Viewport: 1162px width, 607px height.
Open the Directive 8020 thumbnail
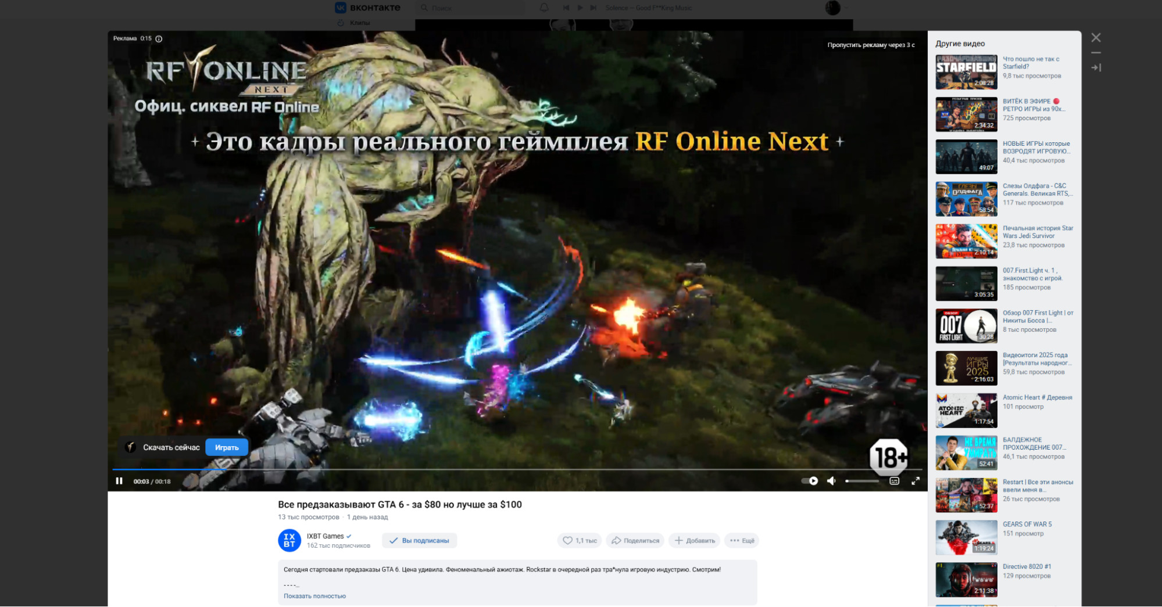pos(966,580)
